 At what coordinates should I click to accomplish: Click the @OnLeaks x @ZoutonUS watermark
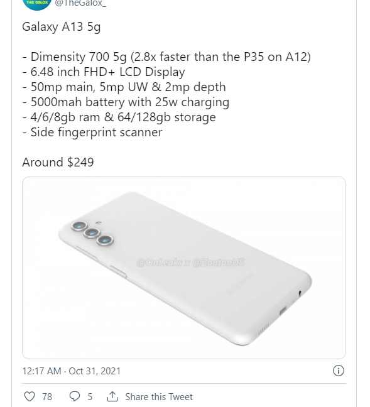[x=190, y=263]
